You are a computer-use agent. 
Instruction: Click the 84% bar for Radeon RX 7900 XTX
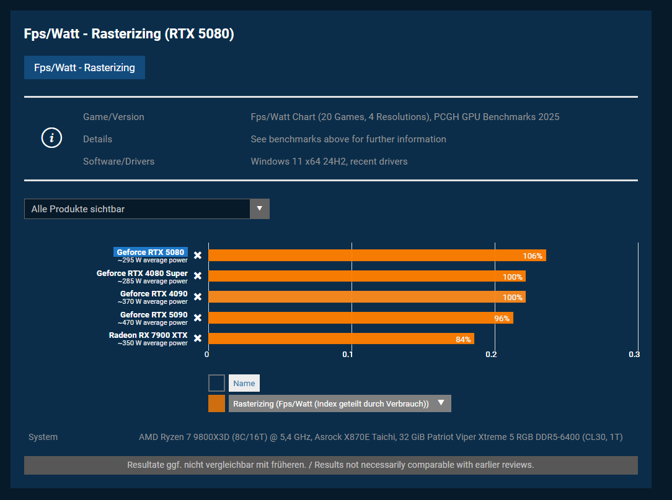(341, 338)
